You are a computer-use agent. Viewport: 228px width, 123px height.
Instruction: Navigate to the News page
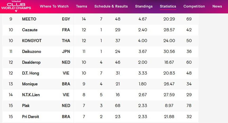(217, 6)
